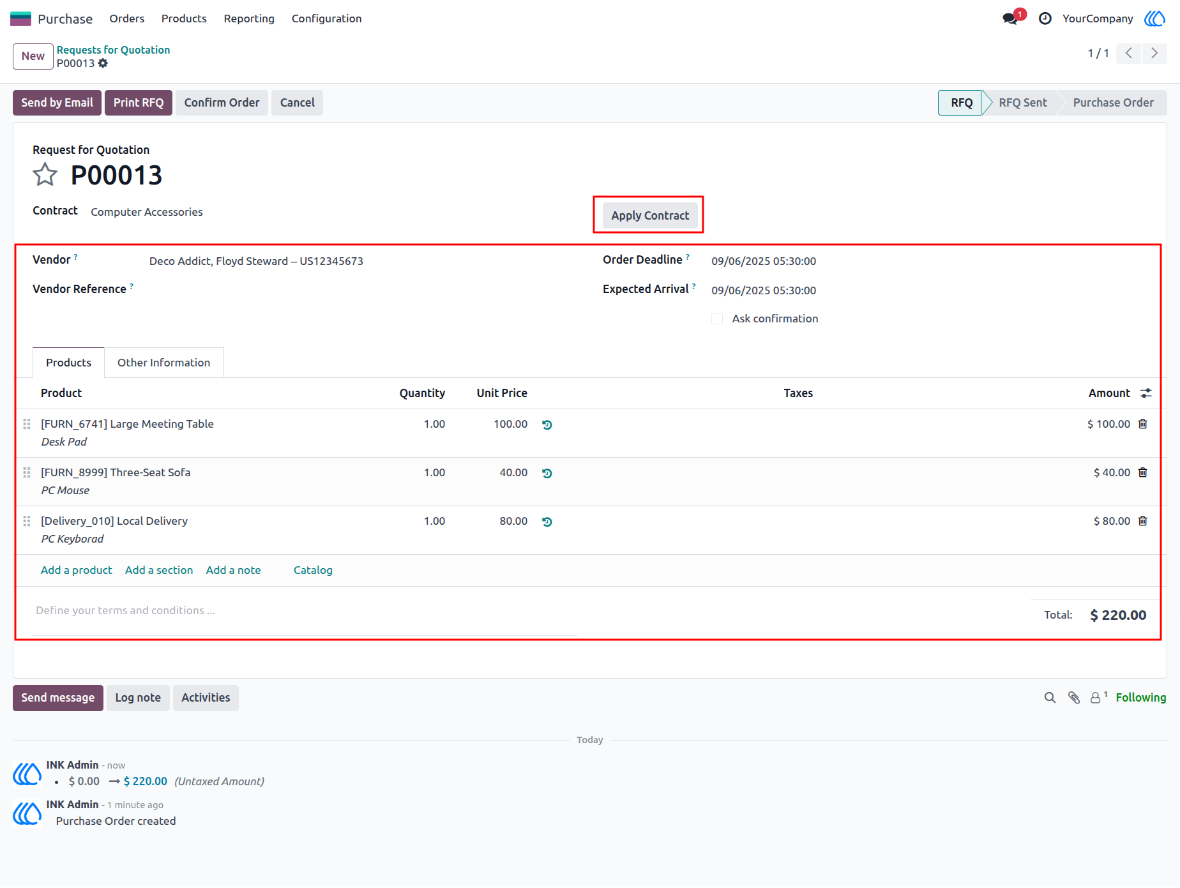Tick the Ask confirmation checkbox

[x=717, y=319]
